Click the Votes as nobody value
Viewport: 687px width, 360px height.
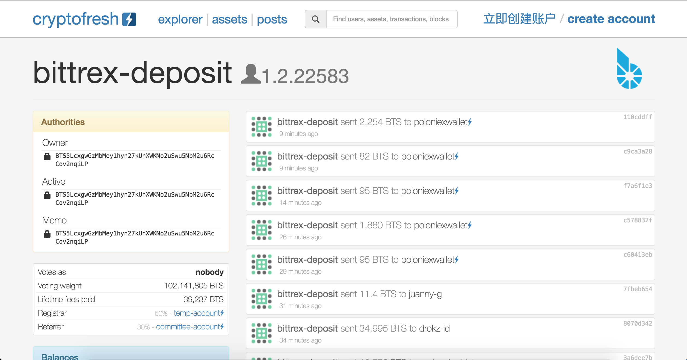pos(209,272)
